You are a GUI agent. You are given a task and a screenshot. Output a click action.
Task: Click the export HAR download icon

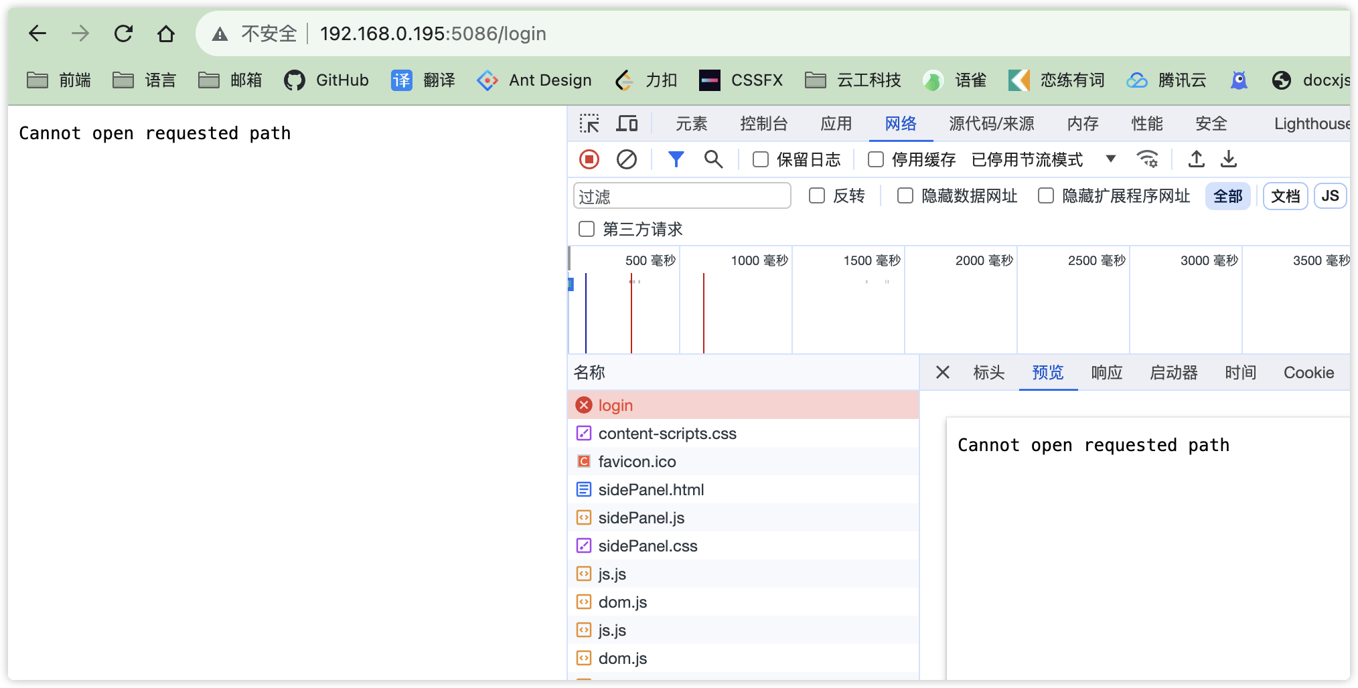pyautogui.click(x=1229, y=159)
